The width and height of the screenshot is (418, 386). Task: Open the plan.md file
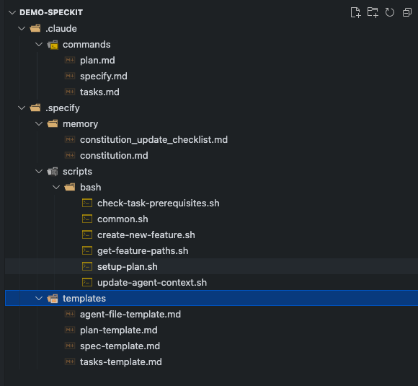click(x=97, y=61)
